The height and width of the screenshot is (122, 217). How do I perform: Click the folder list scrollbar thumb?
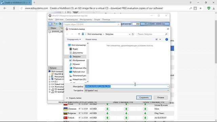click(x=87, y=66)
